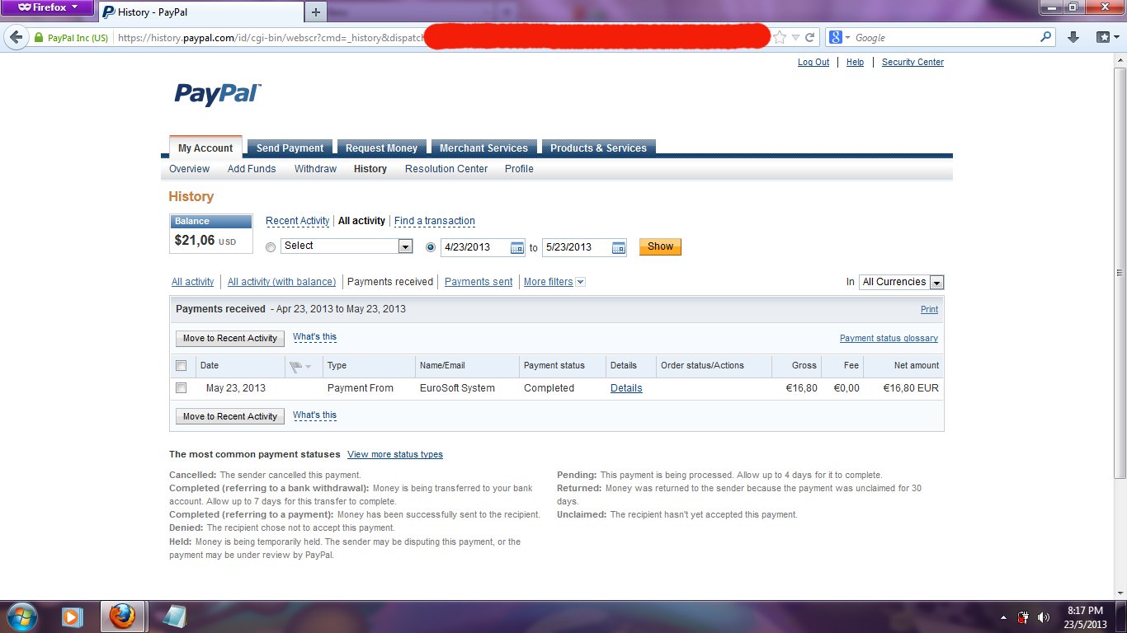Image resolution: width=1127 pixels, height=633 pixels.
Task: Open the All Currencies dropdown
Action: point(901,282)
